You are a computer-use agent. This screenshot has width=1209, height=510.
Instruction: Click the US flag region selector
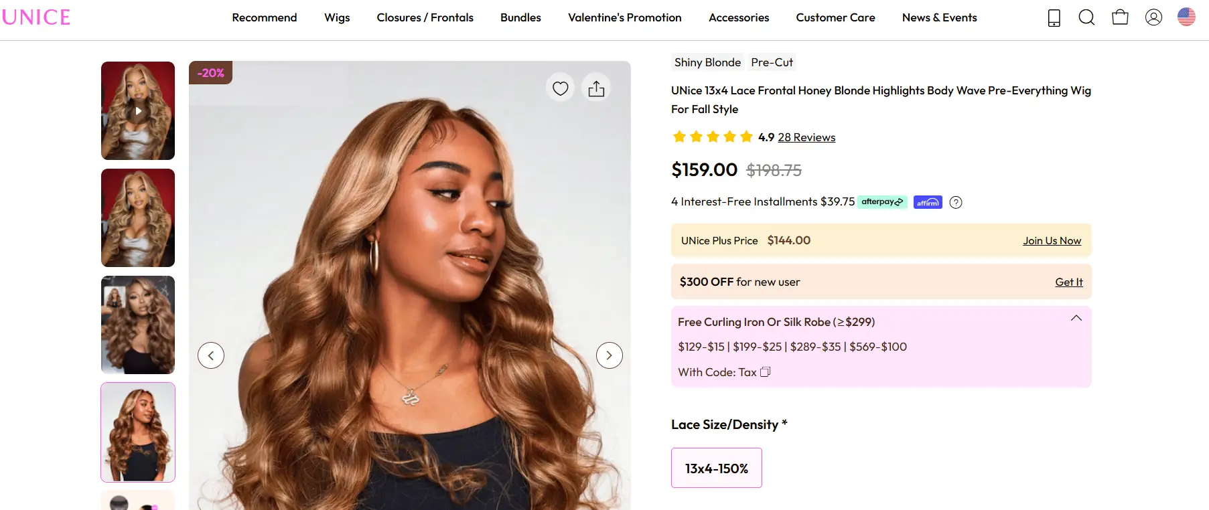(x=1186, y=17)
